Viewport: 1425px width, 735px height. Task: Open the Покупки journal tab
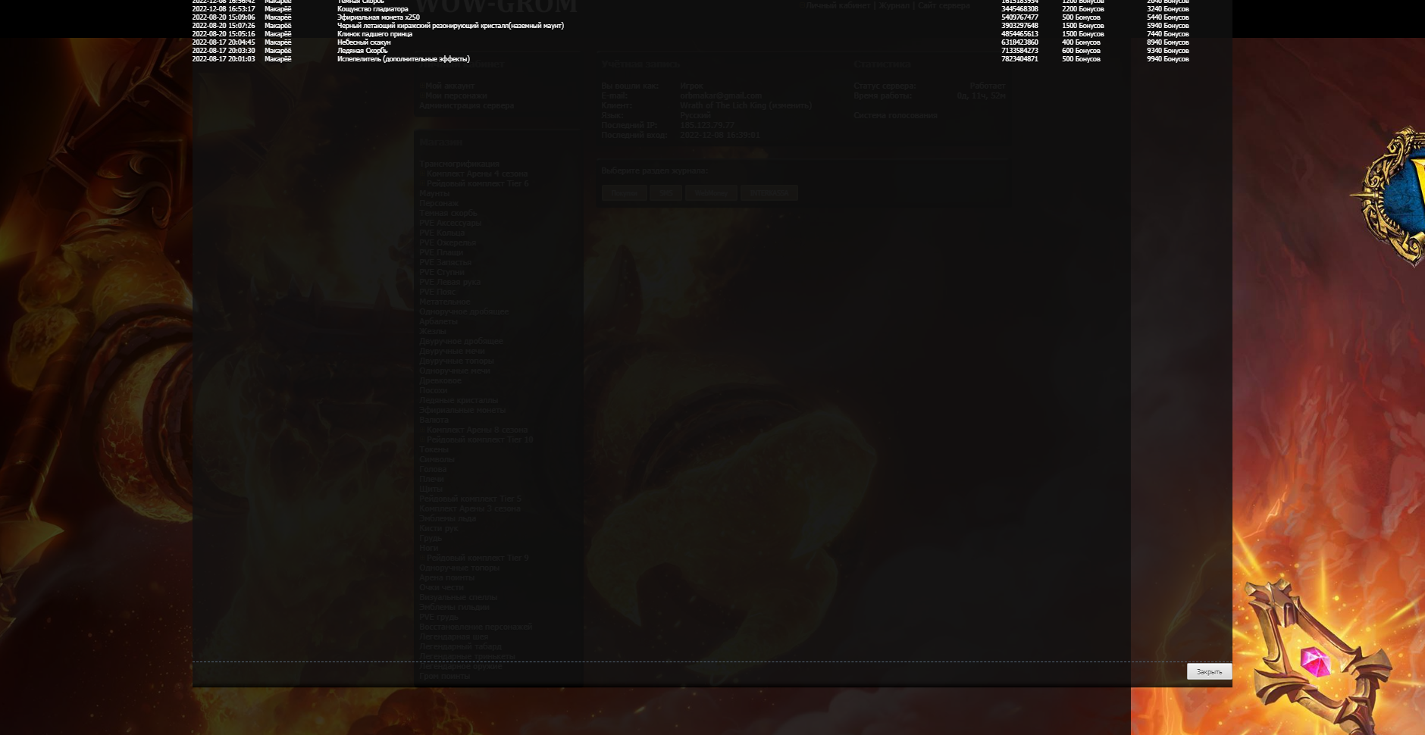pyautogui.click(x=624, y=193)
